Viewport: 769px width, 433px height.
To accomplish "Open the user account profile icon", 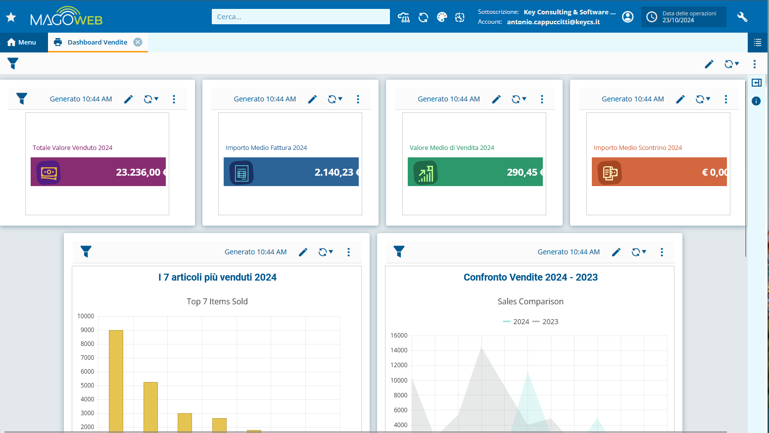I will pos(627,17).
